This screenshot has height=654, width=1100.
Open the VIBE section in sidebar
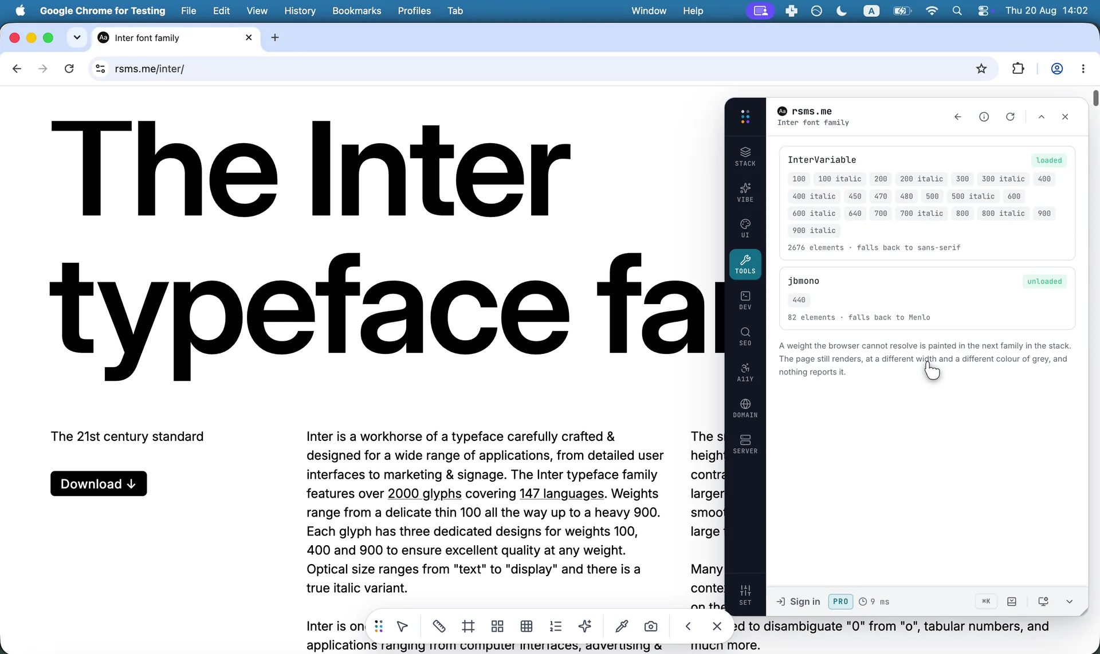[745, 192]
